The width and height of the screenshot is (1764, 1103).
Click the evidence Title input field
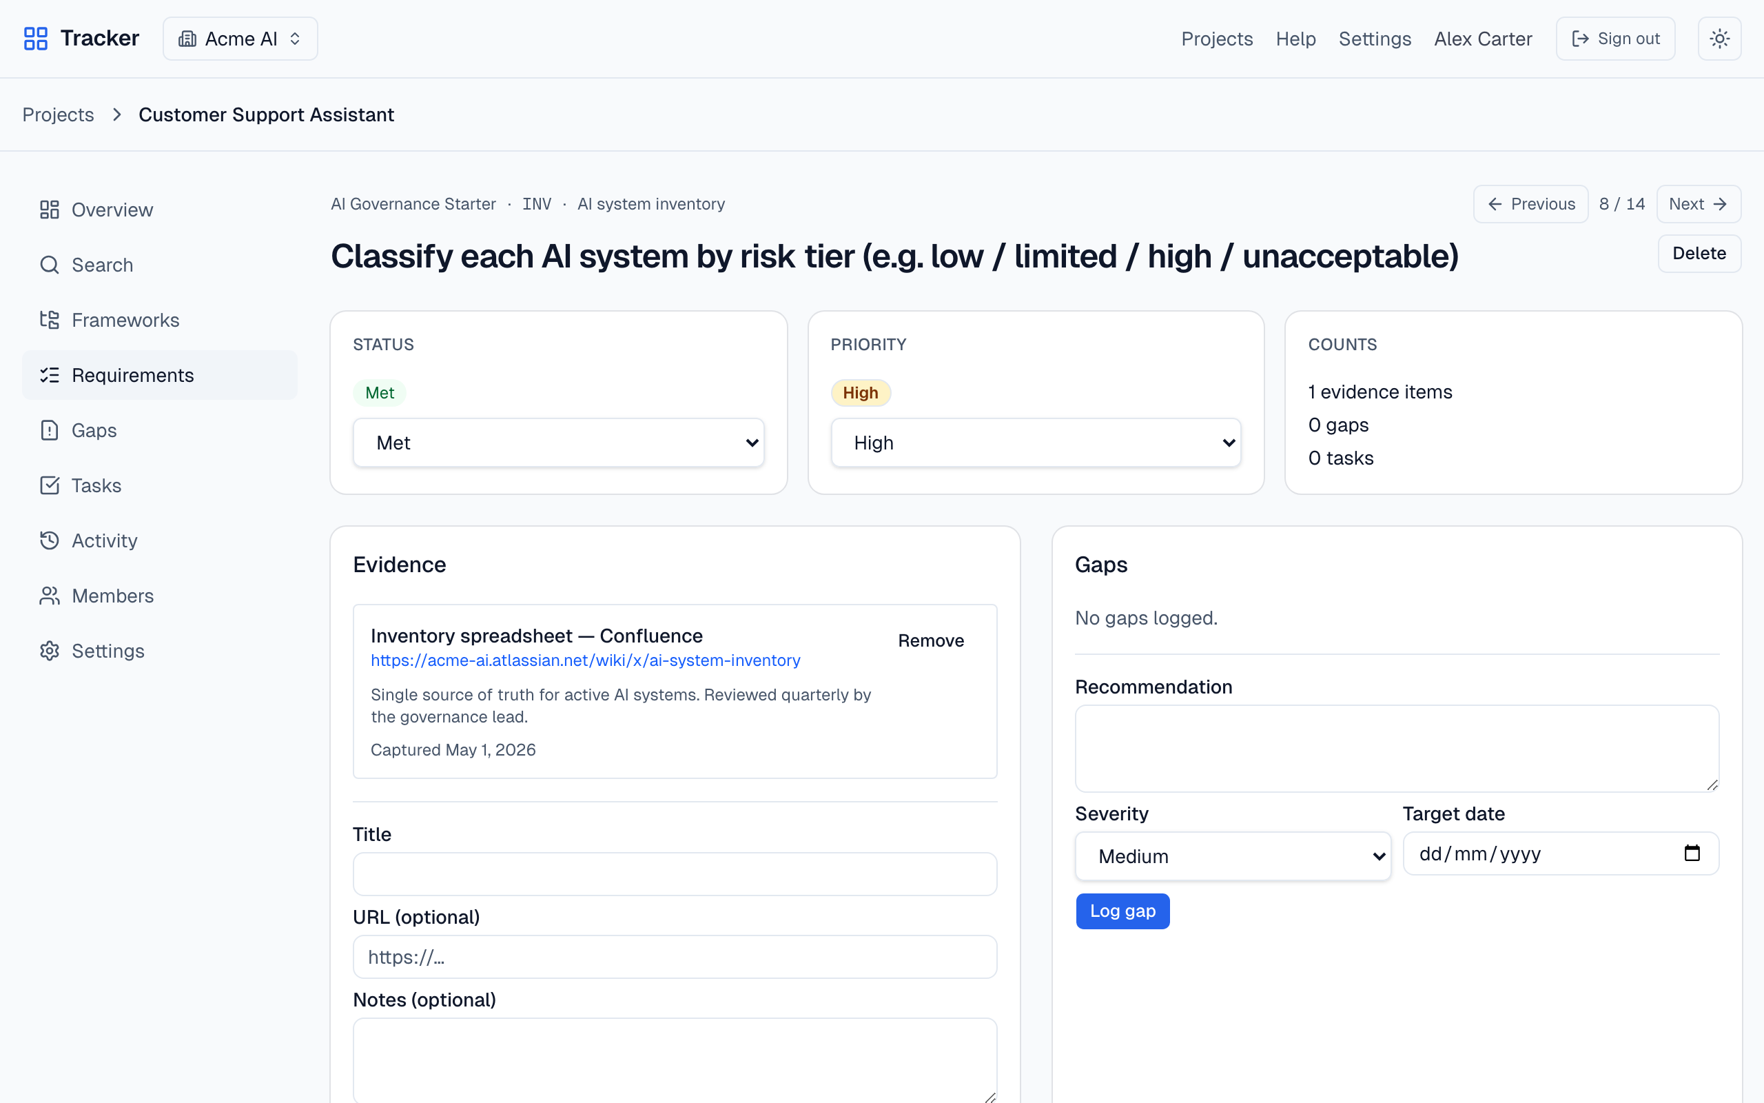[675, 874]
